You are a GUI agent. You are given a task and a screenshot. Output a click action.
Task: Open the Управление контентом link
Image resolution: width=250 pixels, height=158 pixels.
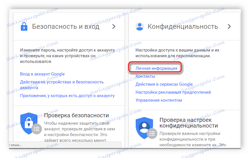[159, 100]
